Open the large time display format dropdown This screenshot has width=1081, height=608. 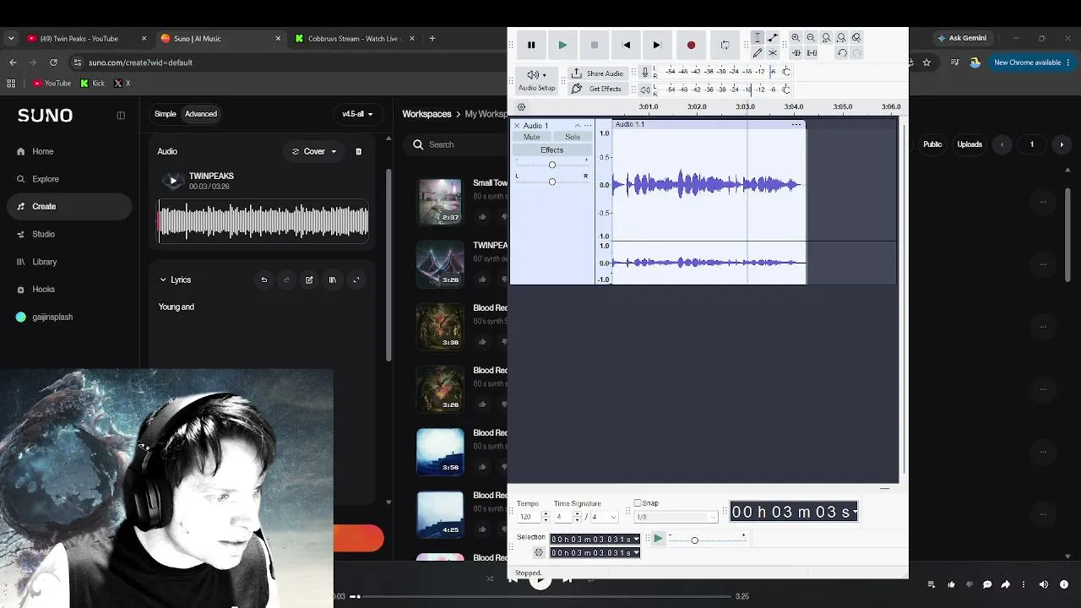(x=855, y=512)
